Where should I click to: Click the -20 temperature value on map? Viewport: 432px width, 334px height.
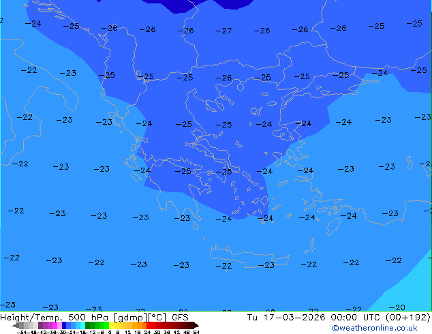tap(397, 307)
